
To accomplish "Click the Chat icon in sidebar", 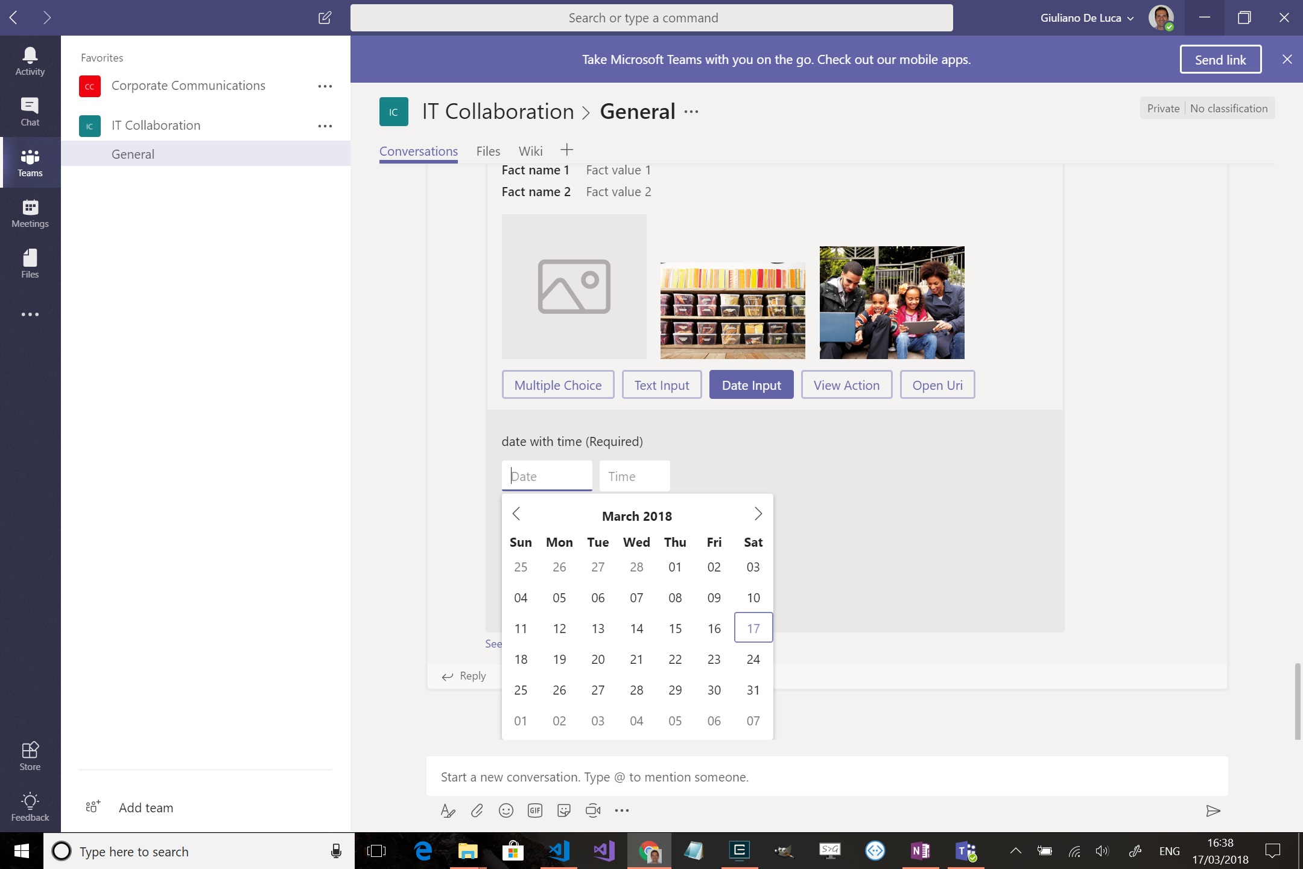I will [x=29, y=110].
